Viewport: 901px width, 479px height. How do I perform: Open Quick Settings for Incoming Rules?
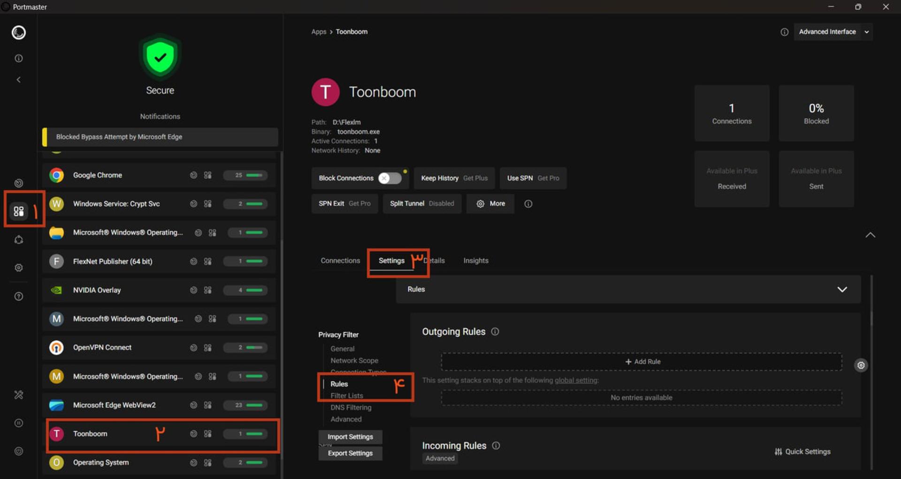coord(802,452)
